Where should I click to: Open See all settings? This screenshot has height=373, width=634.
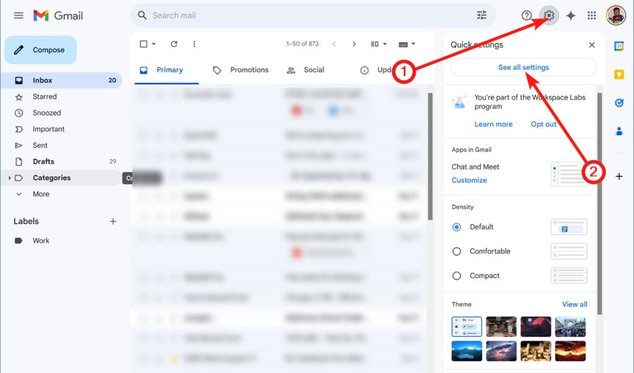pyautogui.click(x=523, y=67)
